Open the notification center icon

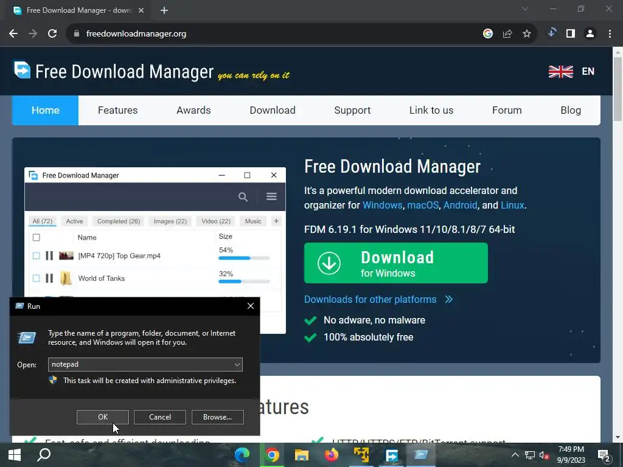click(x=604, y=456)
